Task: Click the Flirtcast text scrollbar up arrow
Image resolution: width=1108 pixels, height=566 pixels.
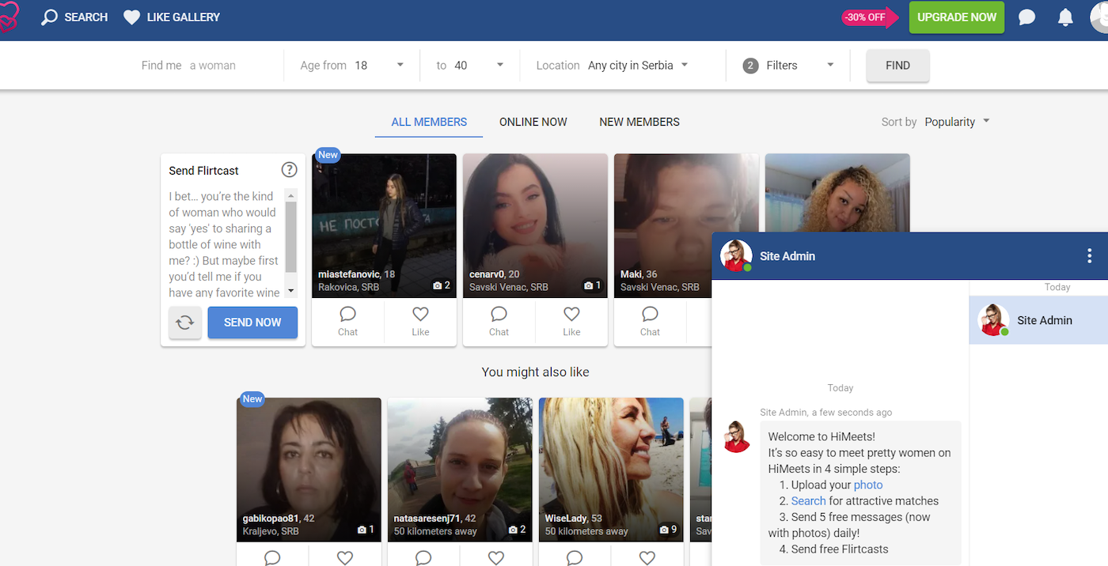Action: (290, 194)
